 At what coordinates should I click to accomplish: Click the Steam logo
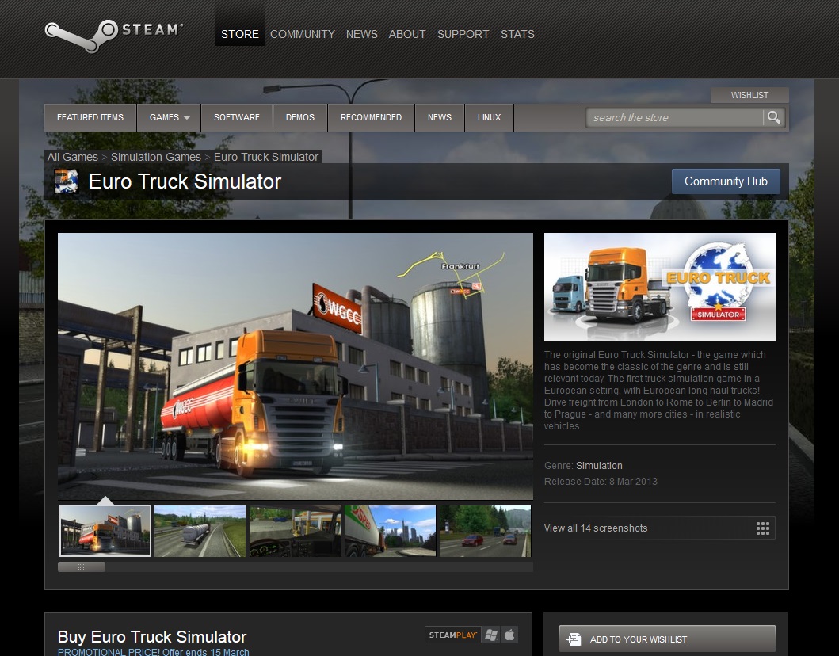click(x=113, y=36)
